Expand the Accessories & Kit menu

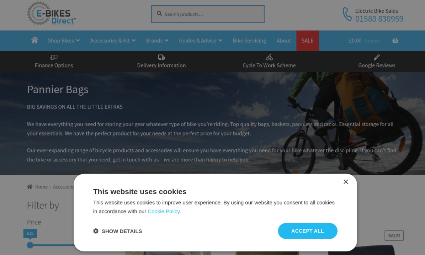113,41
